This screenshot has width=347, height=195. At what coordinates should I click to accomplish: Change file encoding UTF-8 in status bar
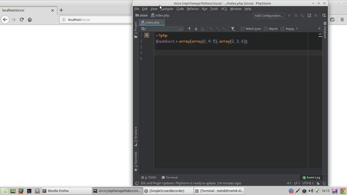308,183
